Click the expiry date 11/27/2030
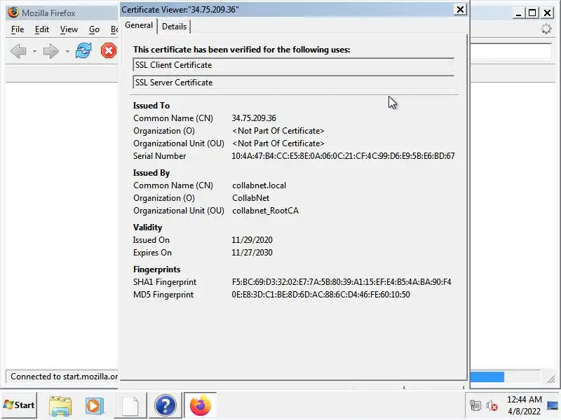This screenshot has width=561, height=420. (252, 253)
